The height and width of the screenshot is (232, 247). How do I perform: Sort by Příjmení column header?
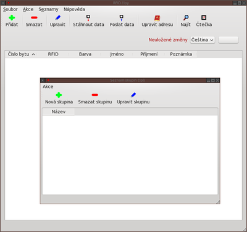tap(149, 54)
